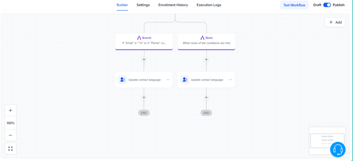
Task: Select the Branch condition node
Action: tap(144, 41)
